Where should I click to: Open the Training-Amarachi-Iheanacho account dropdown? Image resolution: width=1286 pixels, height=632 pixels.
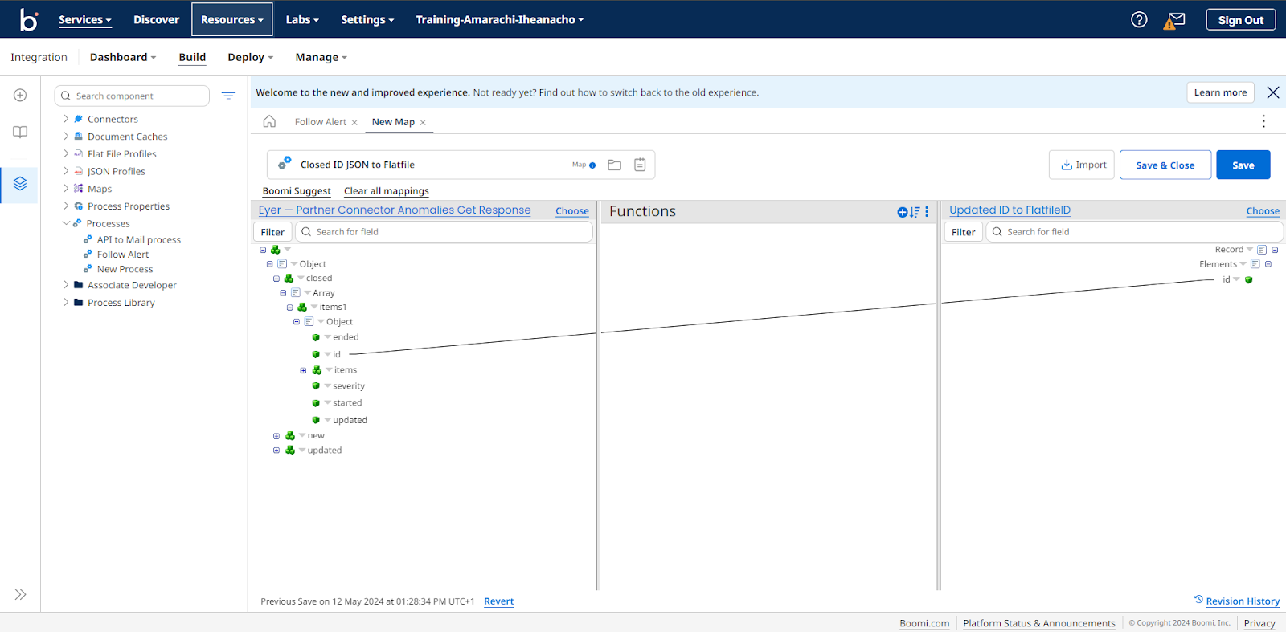pyautogui.click(x=500, y=19)
